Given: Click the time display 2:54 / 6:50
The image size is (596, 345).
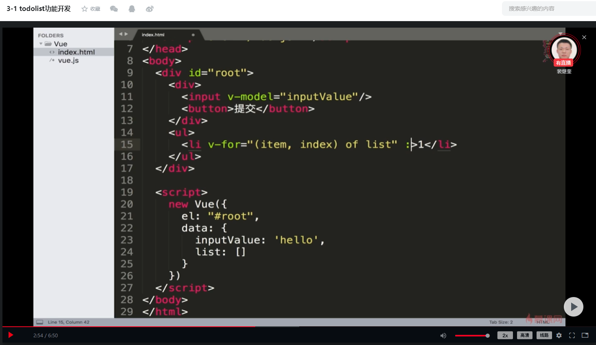Looking at the screenshot, I should (x=46, y=336).
